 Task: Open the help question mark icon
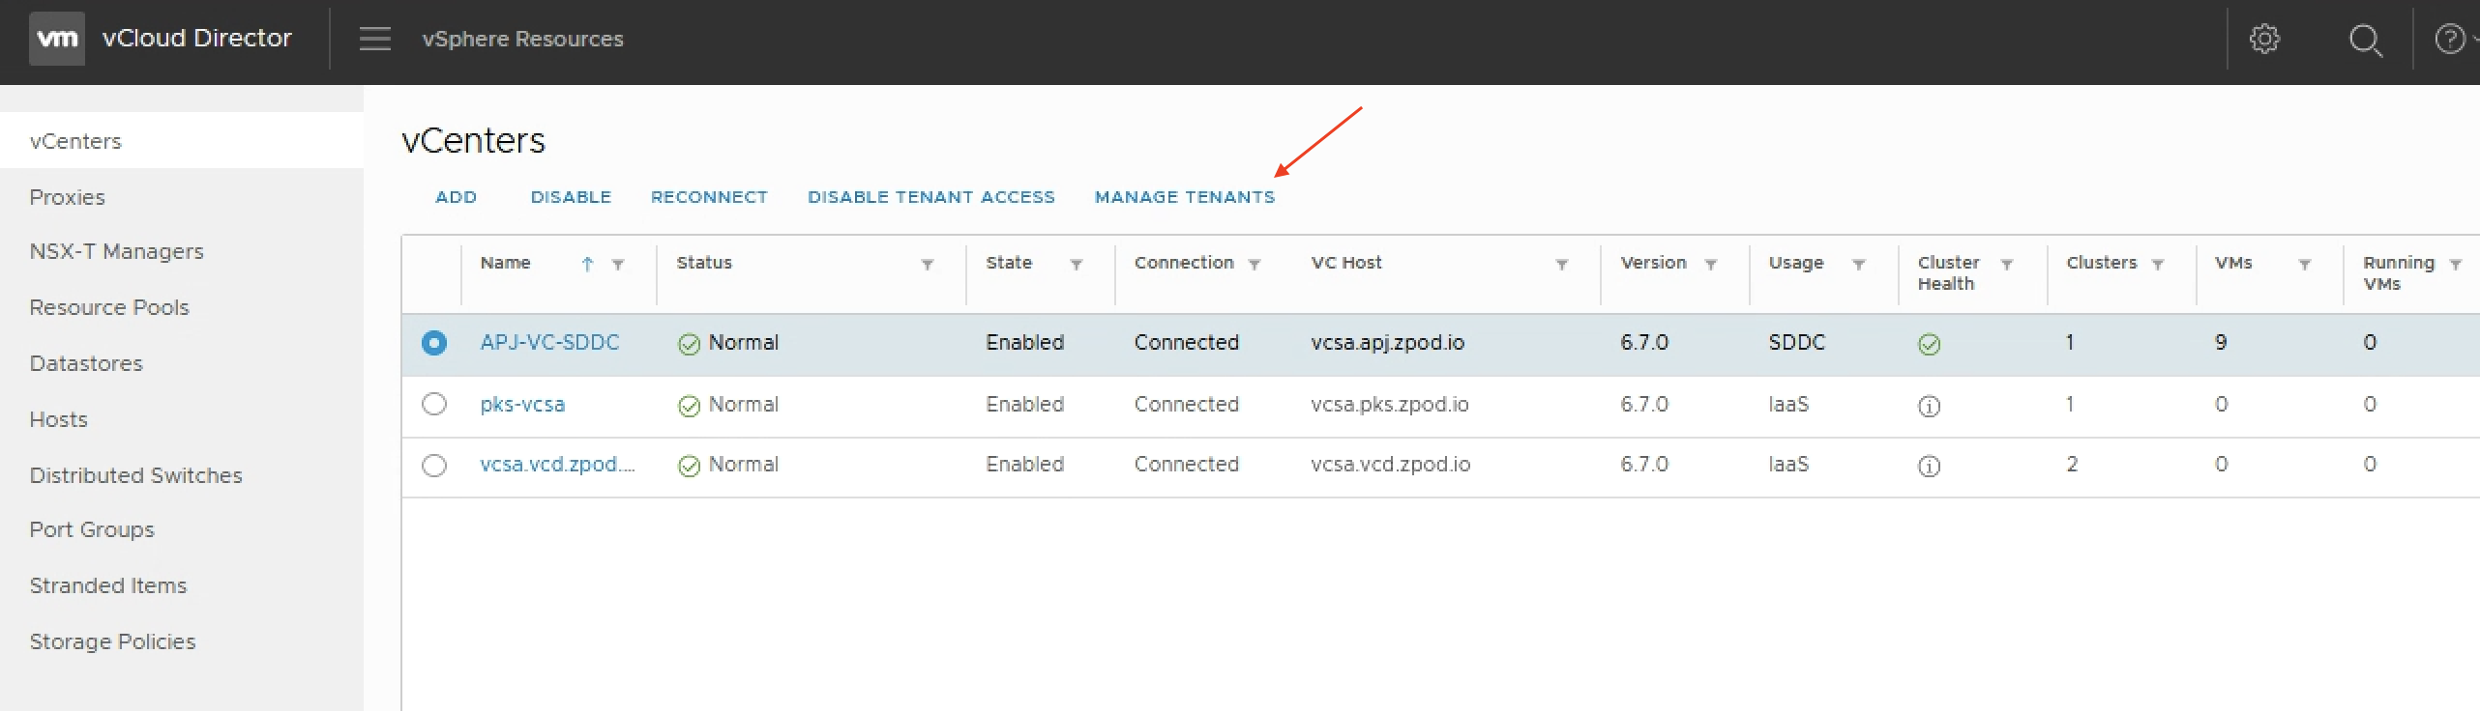(2449, 39)
